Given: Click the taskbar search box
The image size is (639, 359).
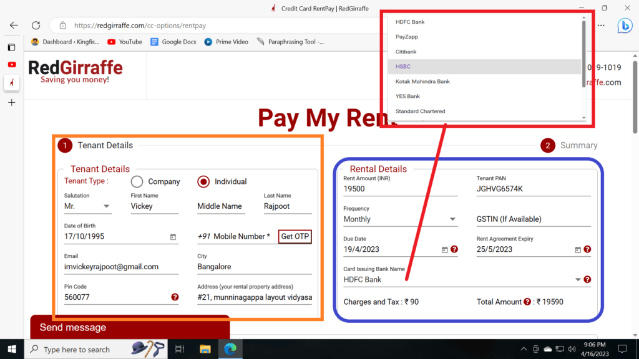Looking at the screenshot, I should 95,349.
